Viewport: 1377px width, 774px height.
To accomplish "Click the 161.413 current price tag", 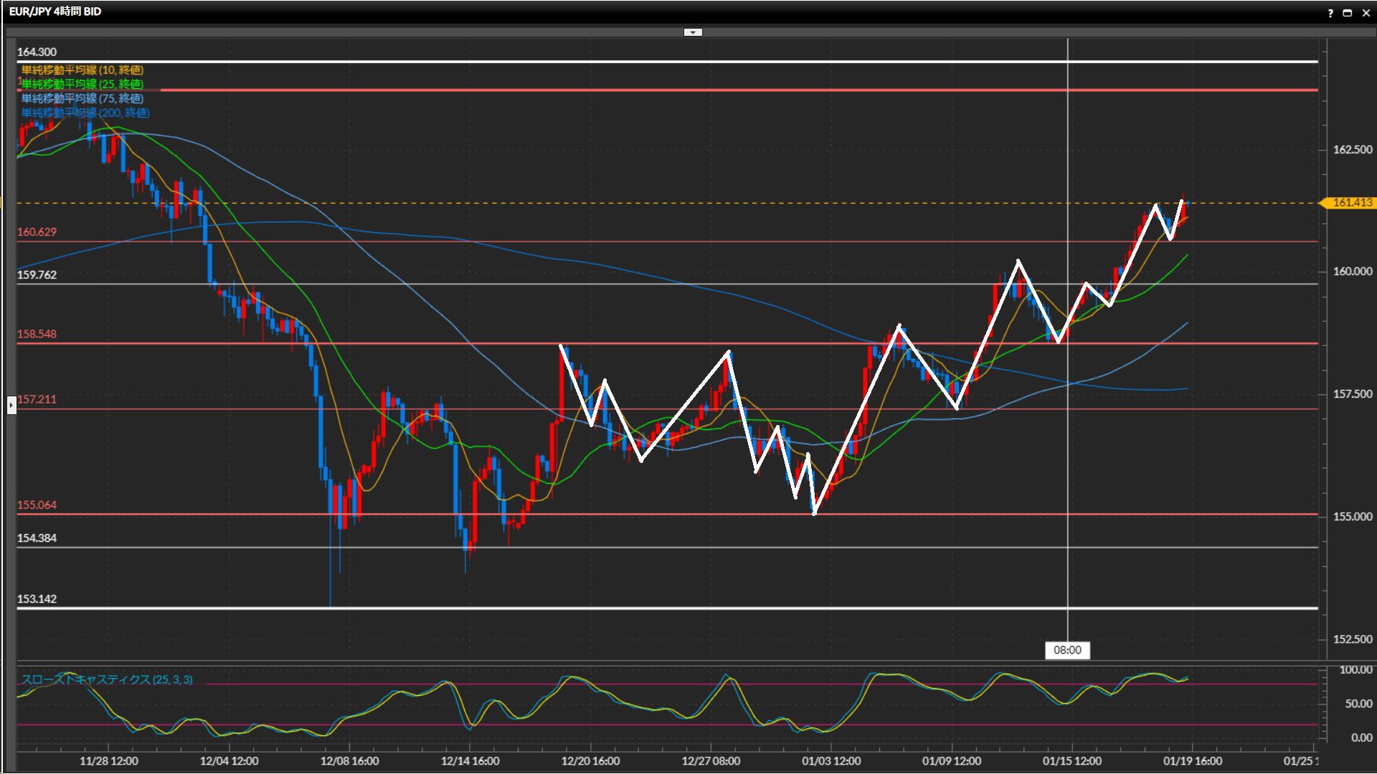I will (1351, 203).
